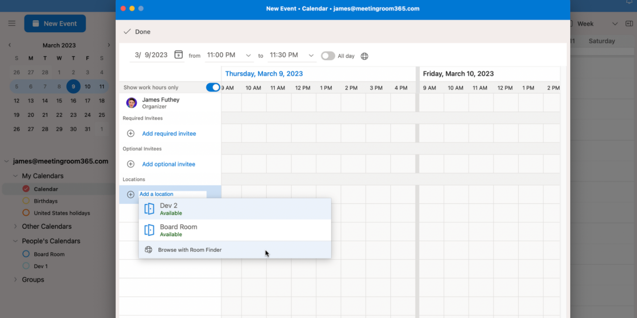Click the James Futhey organizer row
Screen dimensions: 637x318
click(170, 103)
